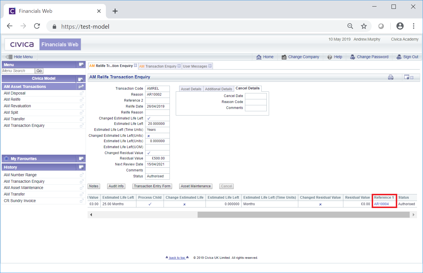This screenshot has height=273, width=423.
Task: Toggle Changed Estimated Life Left(Units) cross
Action: (149, 136)
